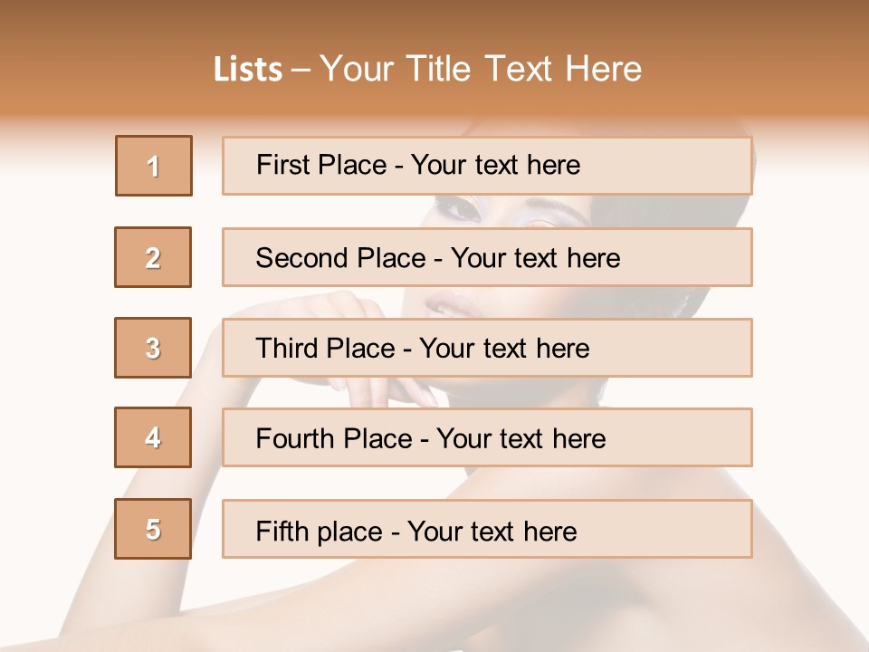The image size is (869, 652).
Task: Select the 'Third Place - Your text here' box
Action: point(487,348)
